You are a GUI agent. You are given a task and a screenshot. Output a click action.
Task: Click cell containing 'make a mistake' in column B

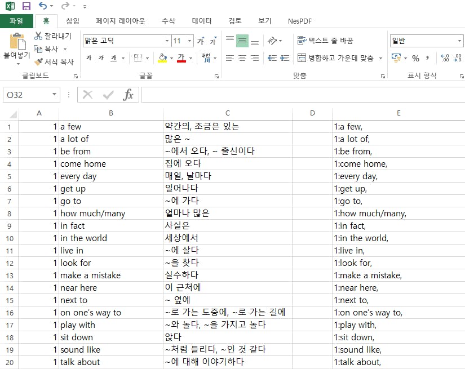click(x=111, y=275)
